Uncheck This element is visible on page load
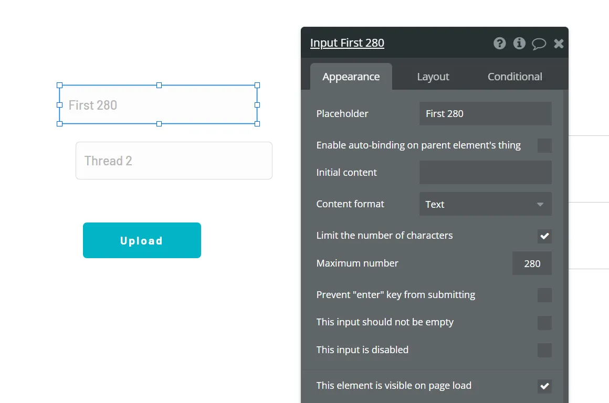The height and width of the screenshot is (403, 609). [x=544, y=386]
